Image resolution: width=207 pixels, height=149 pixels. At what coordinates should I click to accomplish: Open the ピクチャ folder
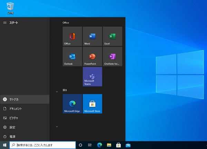(25, 118)
